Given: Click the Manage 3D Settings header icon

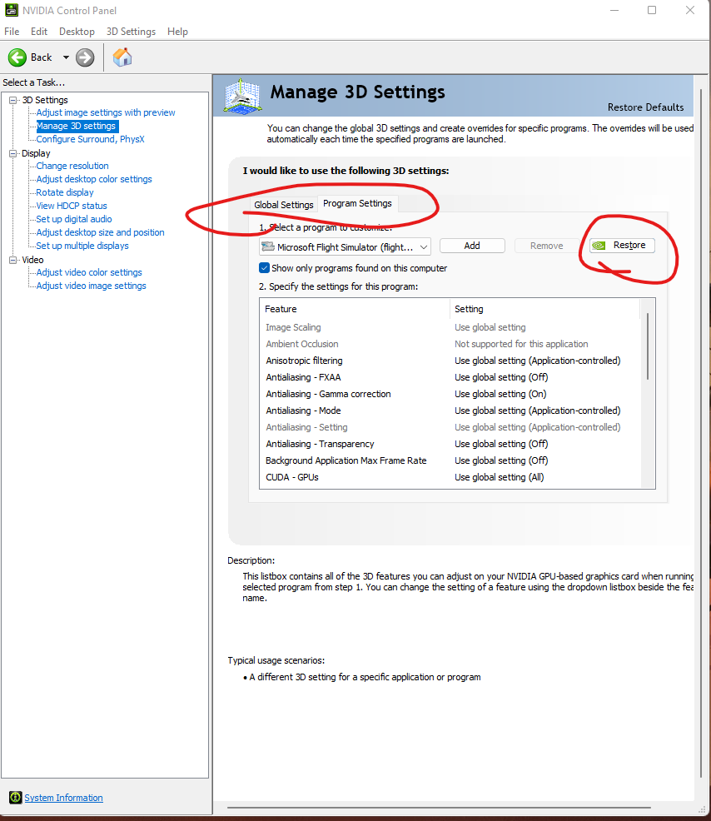Looking at the screenshot, I should tap(241, 97).
